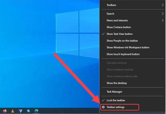
Task: Choose Show windows stacked
Action: 133,70
